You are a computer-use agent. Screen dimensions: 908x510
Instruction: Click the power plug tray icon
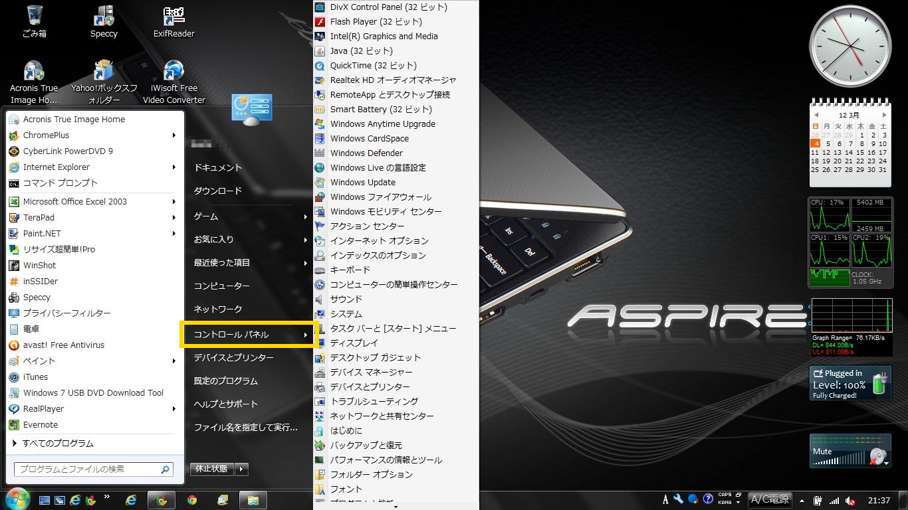click(818, 500)
